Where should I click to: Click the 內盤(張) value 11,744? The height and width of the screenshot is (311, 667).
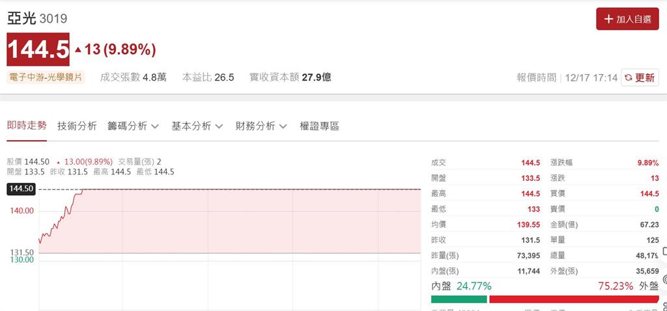[x=528, y=271]
